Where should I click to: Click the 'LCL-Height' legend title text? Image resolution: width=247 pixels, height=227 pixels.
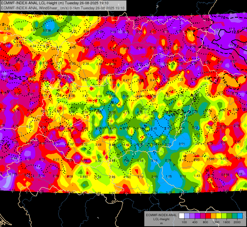[161, 219]
